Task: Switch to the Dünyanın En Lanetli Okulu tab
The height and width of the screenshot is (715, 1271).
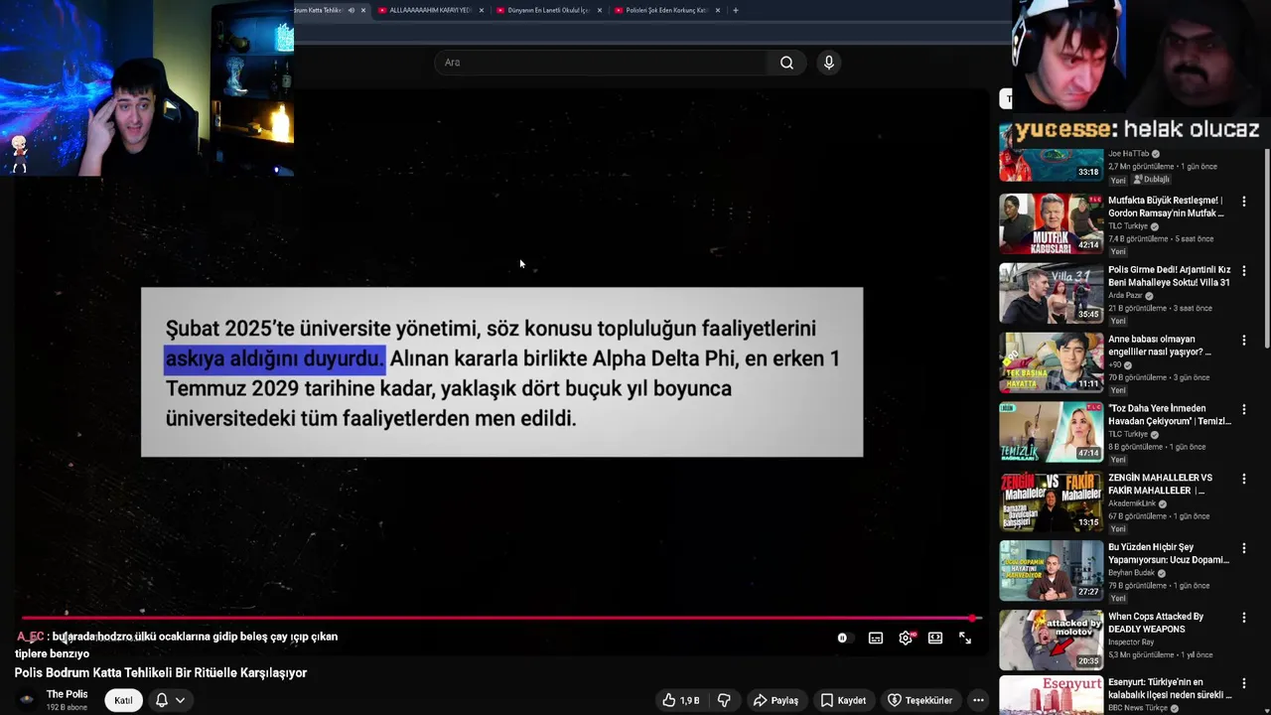Action: [548, 10]
